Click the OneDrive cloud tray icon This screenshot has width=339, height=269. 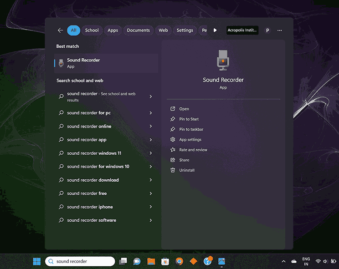294,261
